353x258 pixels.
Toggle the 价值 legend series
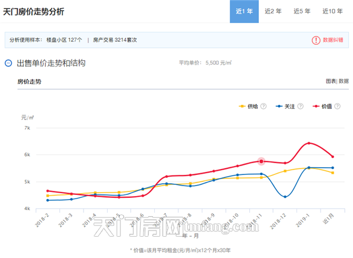click(322, 107)
